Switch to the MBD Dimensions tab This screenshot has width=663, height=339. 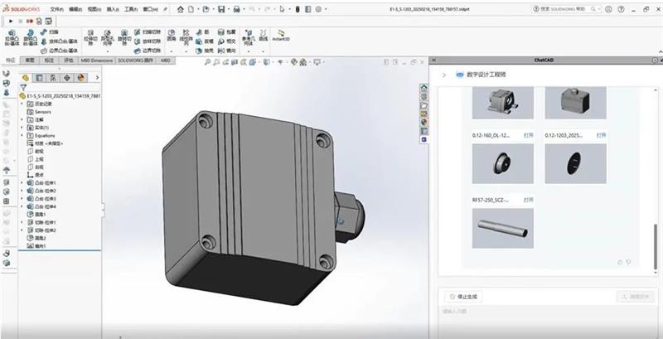pyautogui.click(x=96, y=61)
